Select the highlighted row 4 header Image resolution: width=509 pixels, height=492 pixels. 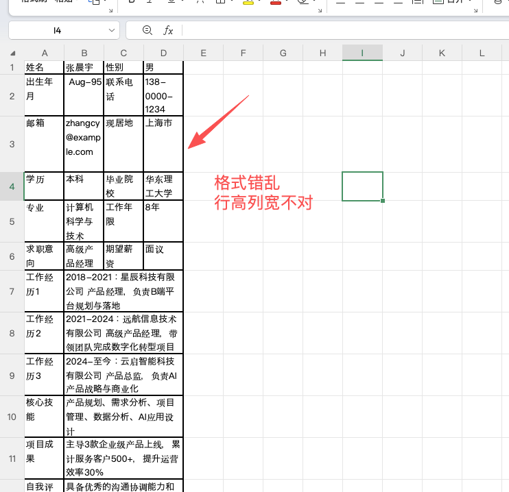tap(12, 186)
